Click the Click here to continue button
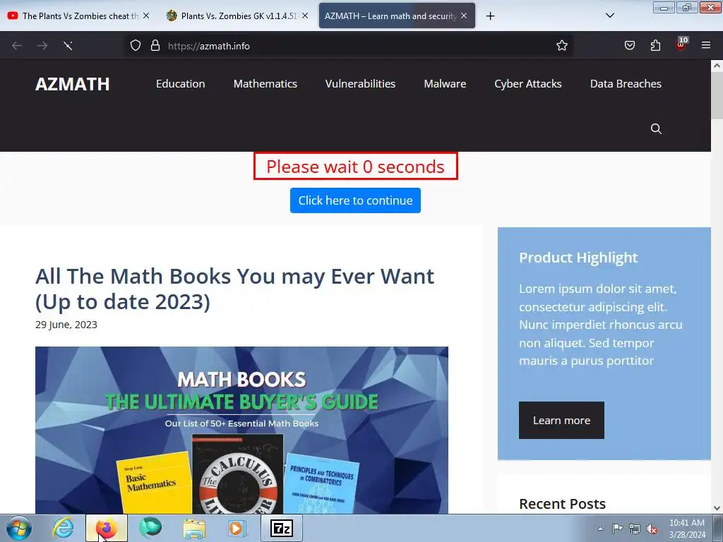723x542 pixels. coord(355,200)
